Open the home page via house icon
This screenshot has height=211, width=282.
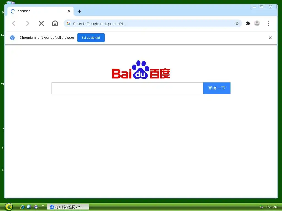(x=55, y=23)
